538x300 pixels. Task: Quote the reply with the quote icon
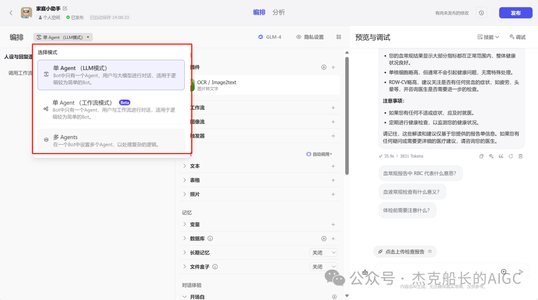click(x=501, y=156)
